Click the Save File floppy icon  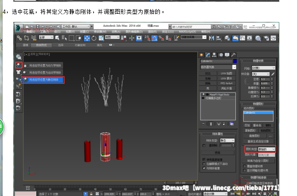point(38,27)
